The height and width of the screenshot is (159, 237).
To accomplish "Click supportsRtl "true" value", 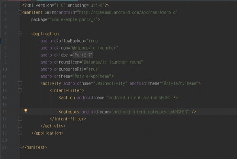I will tap(93, 69).
